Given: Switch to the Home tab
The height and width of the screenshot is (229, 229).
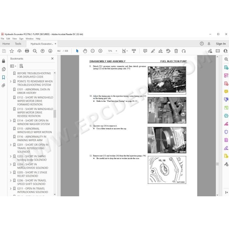Looking at the screenshot, I should pyautogui.click(x=6, y=44).
